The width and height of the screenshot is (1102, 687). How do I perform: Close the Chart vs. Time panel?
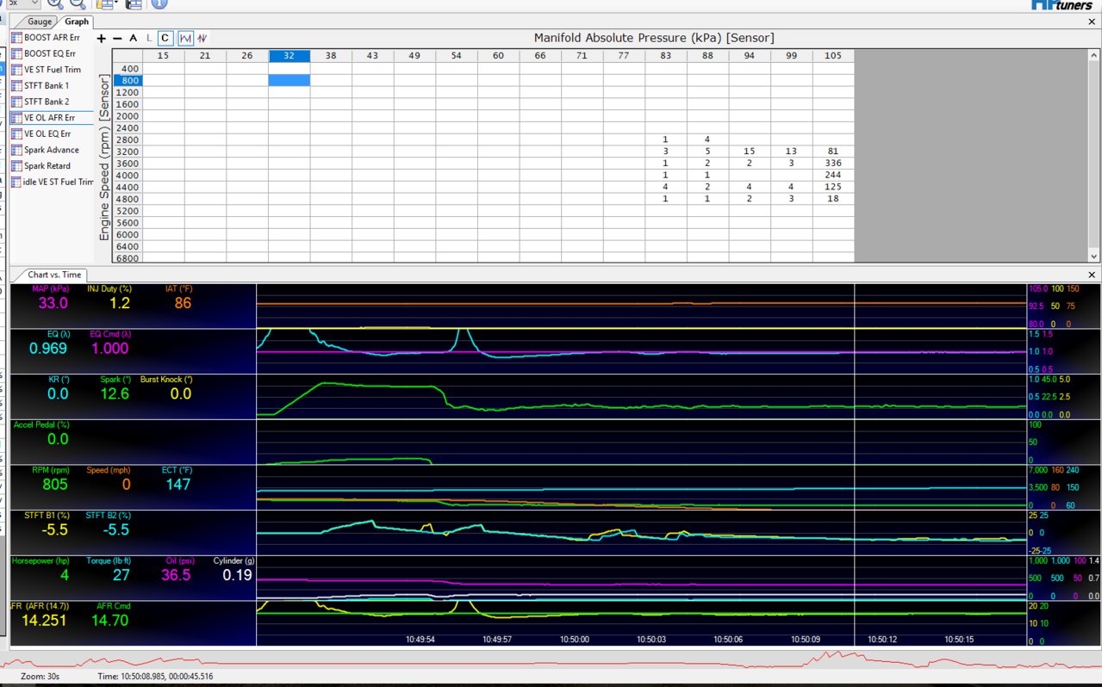tap(1093, 275)
